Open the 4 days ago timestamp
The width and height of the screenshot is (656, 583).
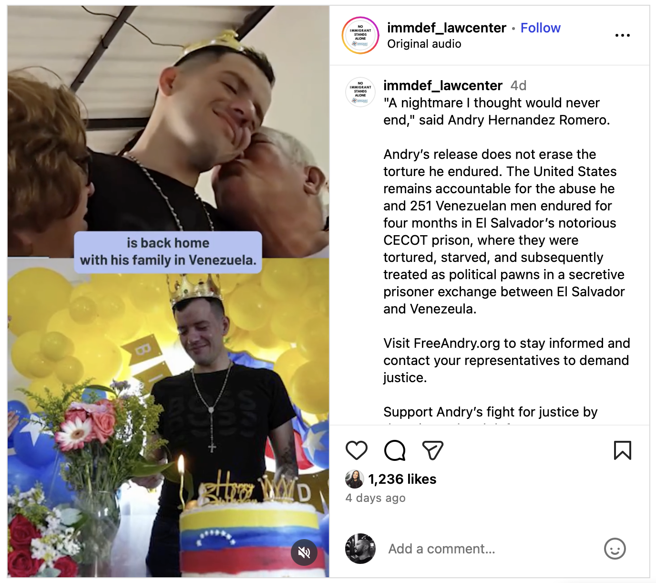(375, 498)
